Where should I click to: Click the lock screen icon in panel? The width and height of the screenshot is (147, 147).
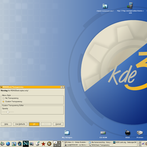tap(140, 142)
